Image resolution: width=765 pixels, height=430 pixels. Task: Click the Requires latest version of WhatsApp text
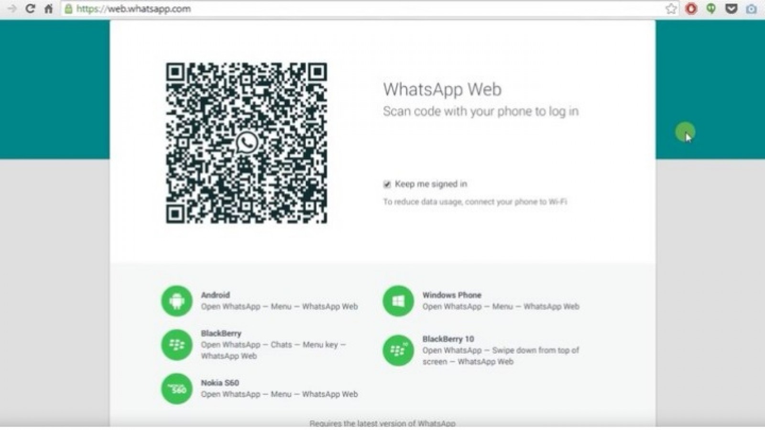coord(382,423)
